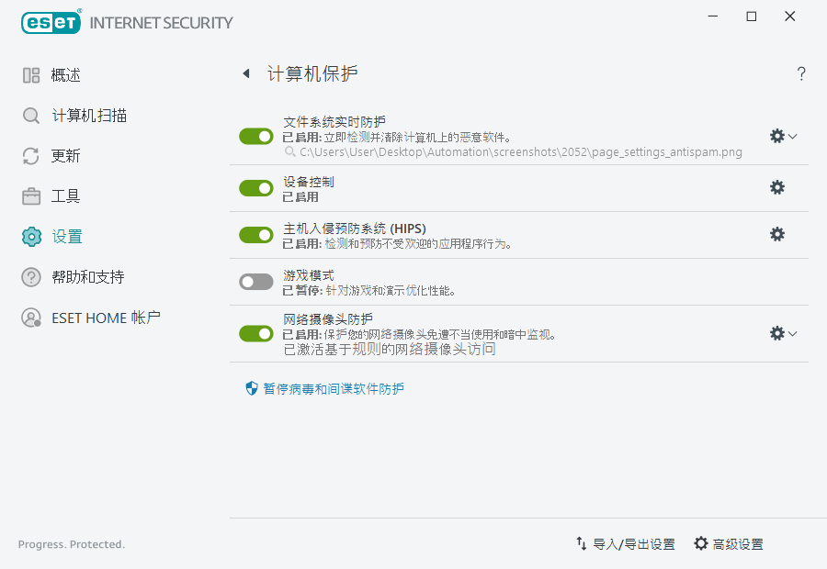Click the shield icon beside 暂停病毒和间谍软件防护
The height and width of the screenshot is (569, 827).
[x=252, y=388]
